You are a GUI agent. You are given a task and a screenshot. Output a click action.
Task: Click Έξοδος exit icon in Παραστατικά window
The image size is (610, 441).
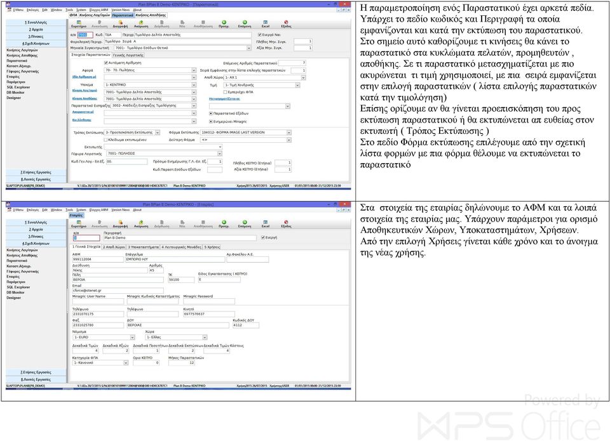point(286,23)
